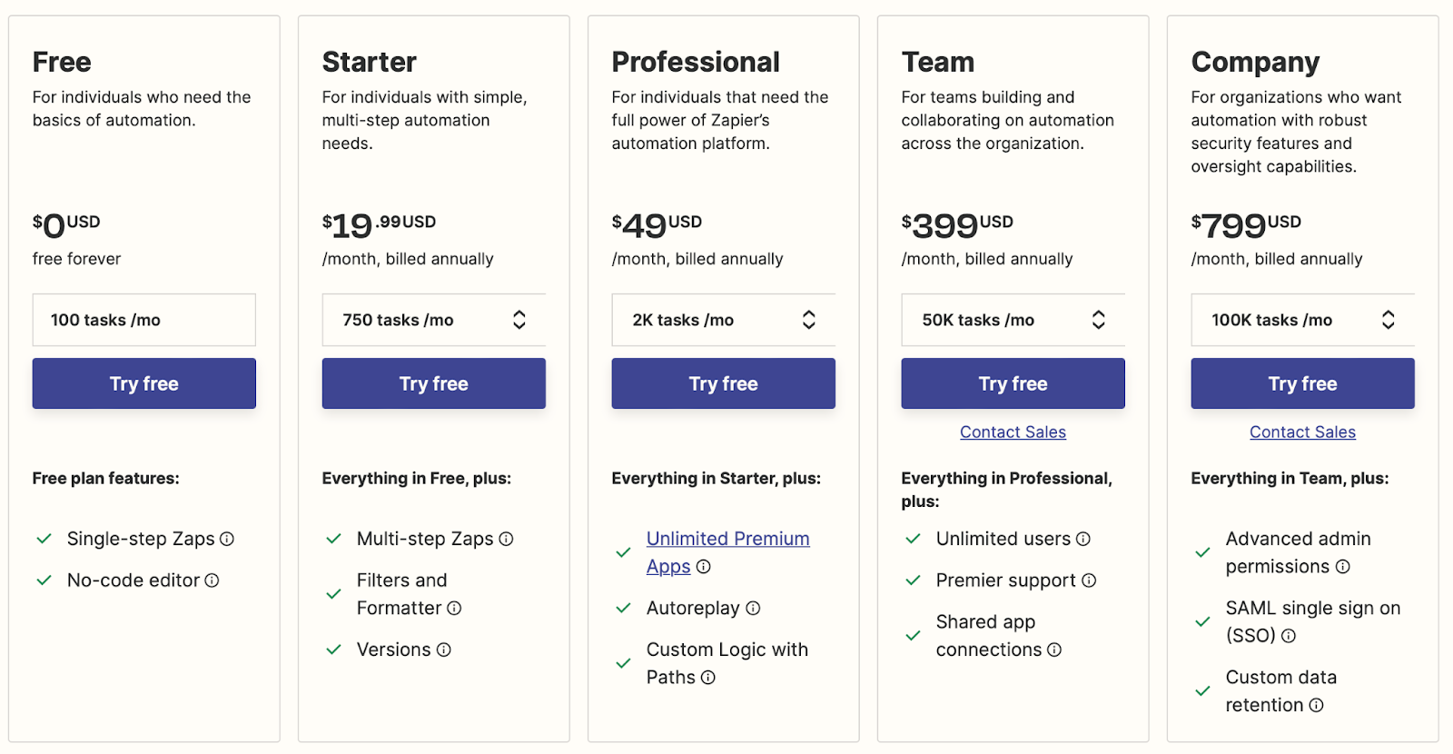Click Try free on the Starter plan
1453x754 pixels.
[434, 383]
